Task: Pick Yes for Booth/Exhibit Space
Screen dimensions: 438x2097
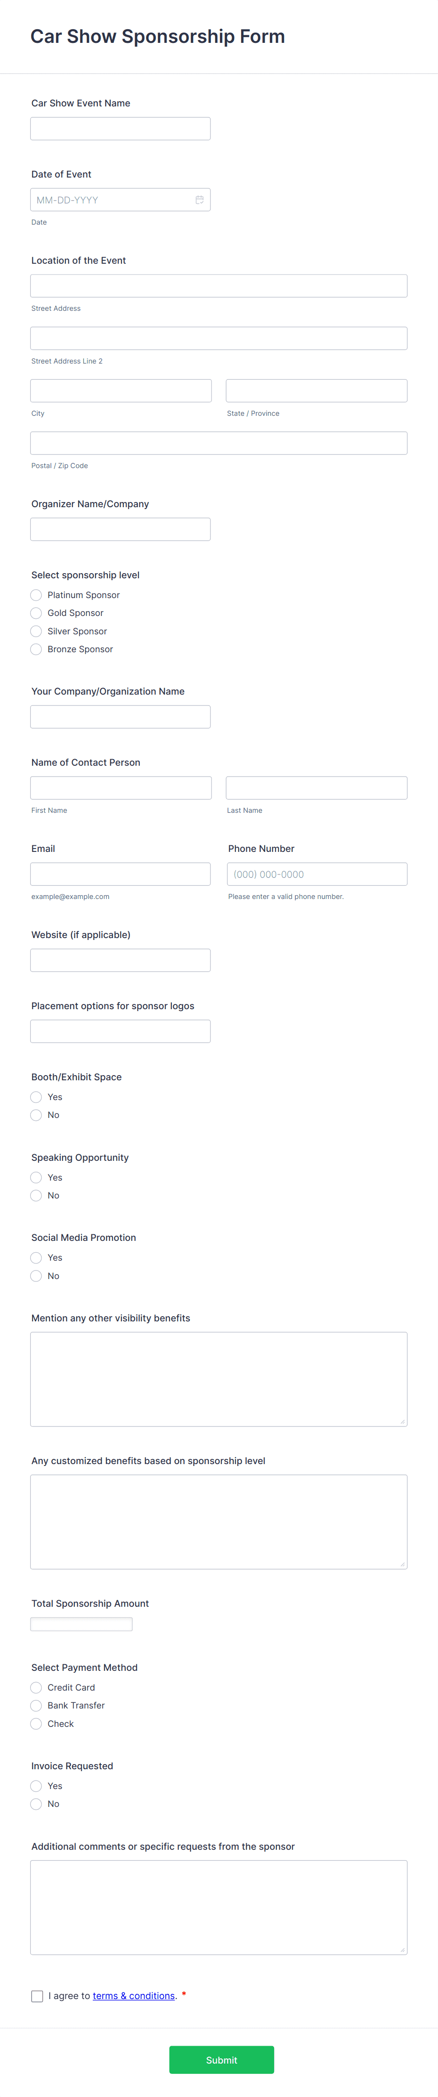Action: point(36,1097)
